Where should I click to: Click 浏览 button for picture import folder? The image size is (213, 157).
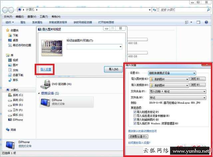tap(197, 79)
